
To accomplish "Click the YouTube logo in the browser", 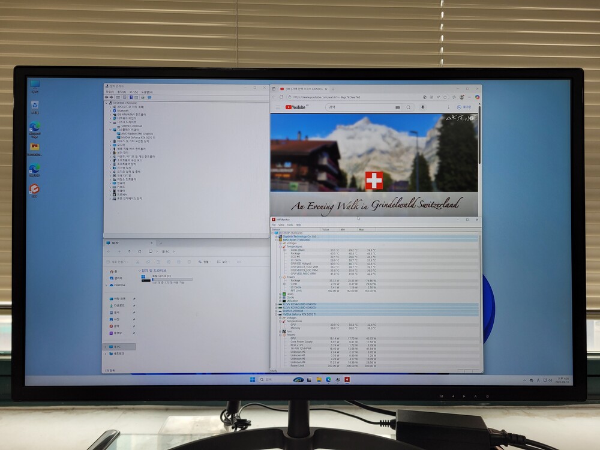I will [296, 107].
